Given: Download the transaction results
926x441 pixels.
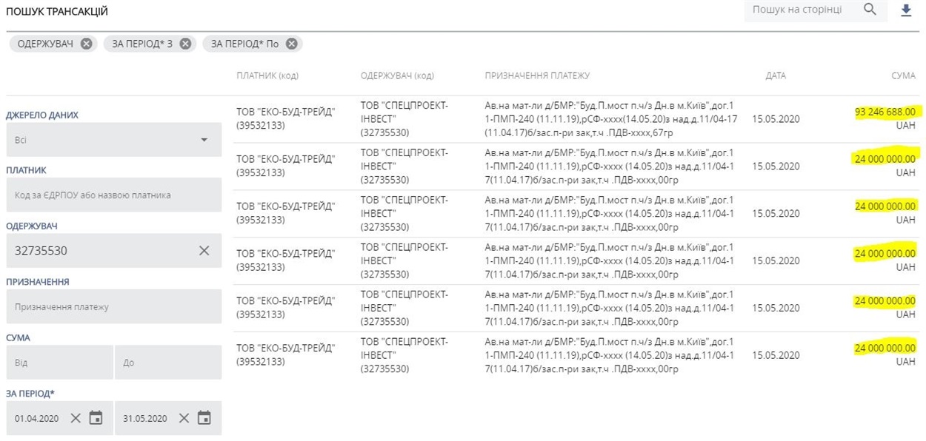Looking at the screenshot, I should pyautogui.click(x=905, y=10).
